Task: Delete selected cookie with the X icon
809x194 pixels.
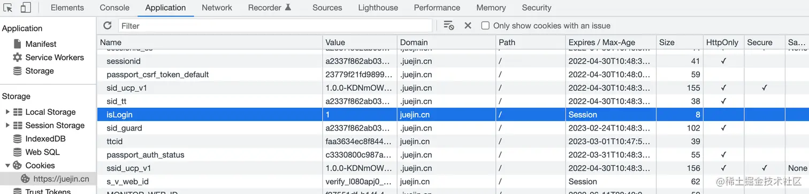Action: click(468, 26)
